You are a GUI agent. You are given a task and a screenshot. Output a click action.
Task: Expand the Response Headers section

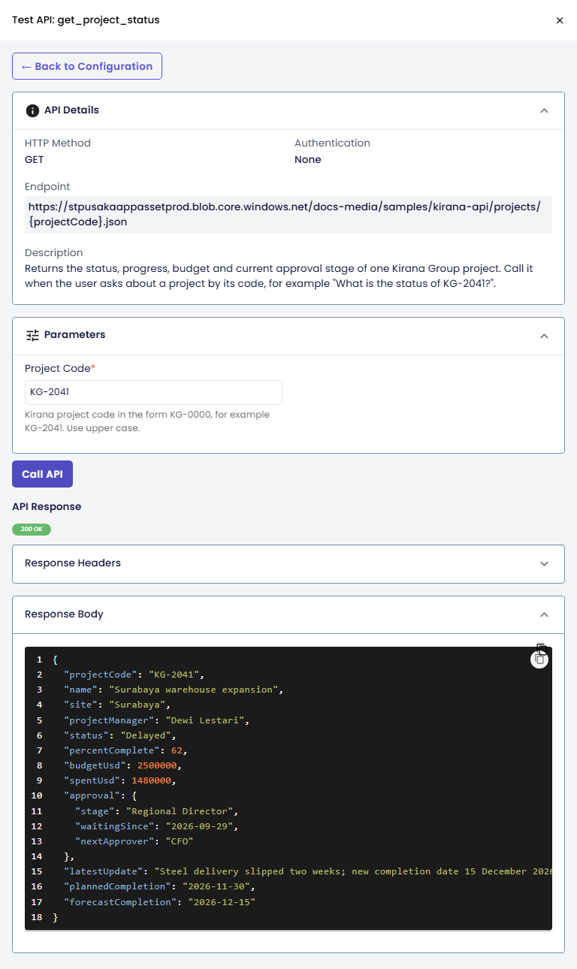pos(288,563)
